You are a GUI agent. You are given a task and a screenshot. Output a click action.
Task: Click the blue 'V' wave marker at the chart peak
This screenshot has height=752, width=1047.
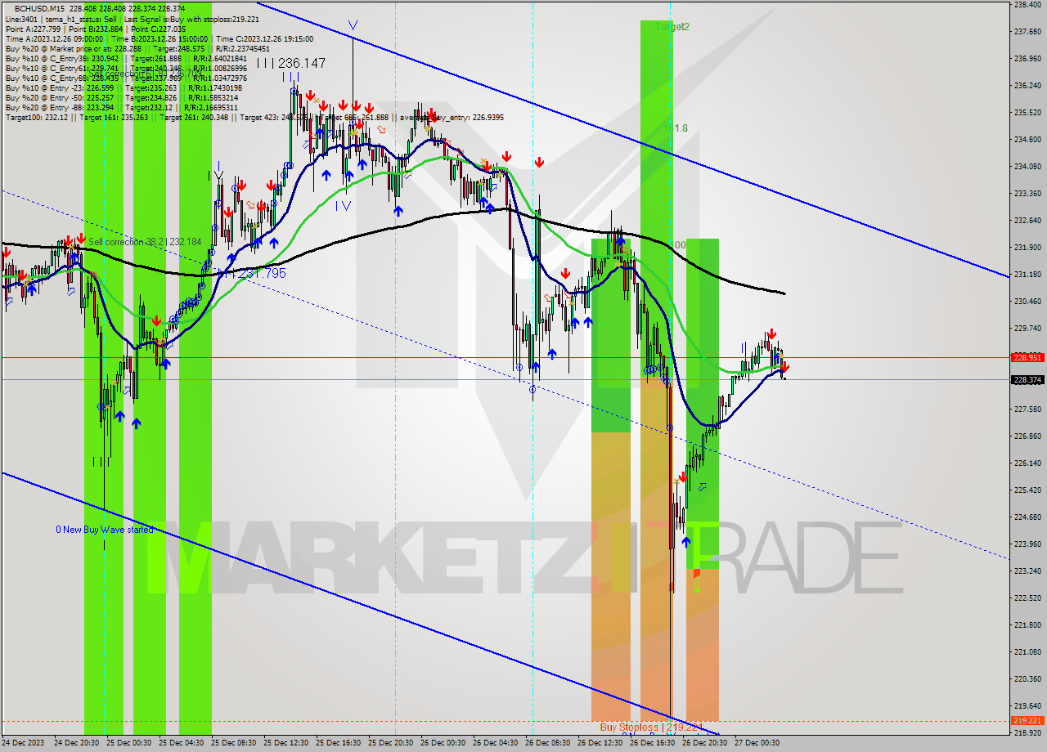pyautogui.click(x=353, y=25)
